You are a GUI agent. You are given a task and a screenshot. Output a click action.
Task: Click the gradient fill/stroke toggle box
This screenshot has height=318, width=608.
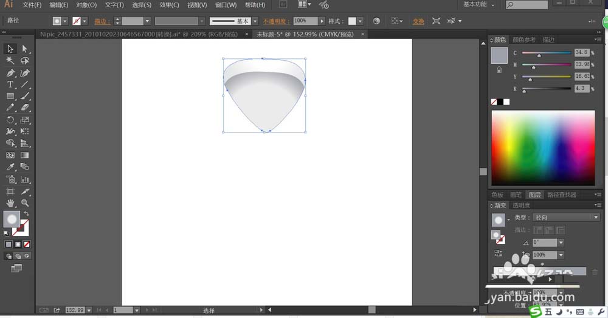[x=498, y=237]
